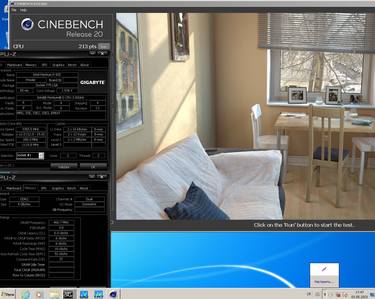Click the UK language indicator in the tray
This screenshot has height=299, width=375.
click(x=309, y=294)
